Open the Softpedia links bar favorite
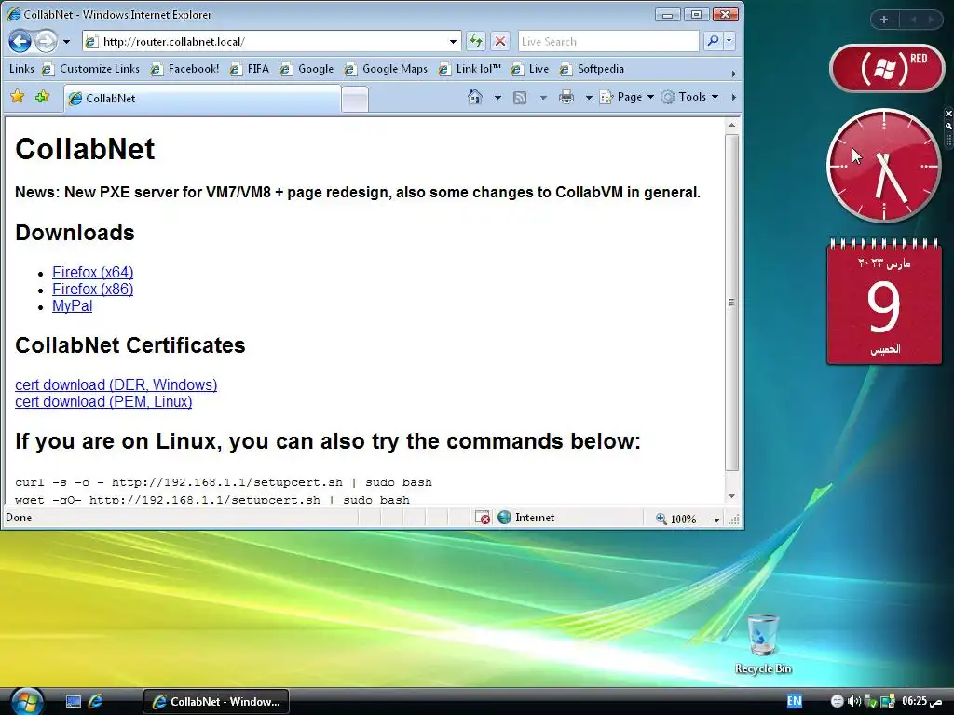The image size is (954, 715). tap(592, 69)
